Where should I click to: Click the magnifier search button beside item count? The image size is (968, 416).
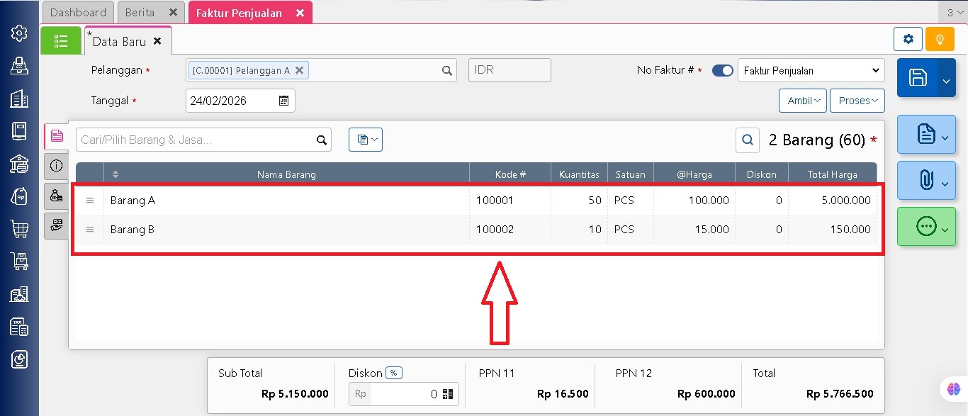coord(747,140)
